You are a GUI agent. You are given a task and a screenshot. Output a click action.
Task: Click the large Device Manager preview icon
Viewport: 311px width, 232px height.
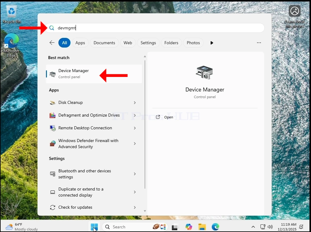(205, 73)
